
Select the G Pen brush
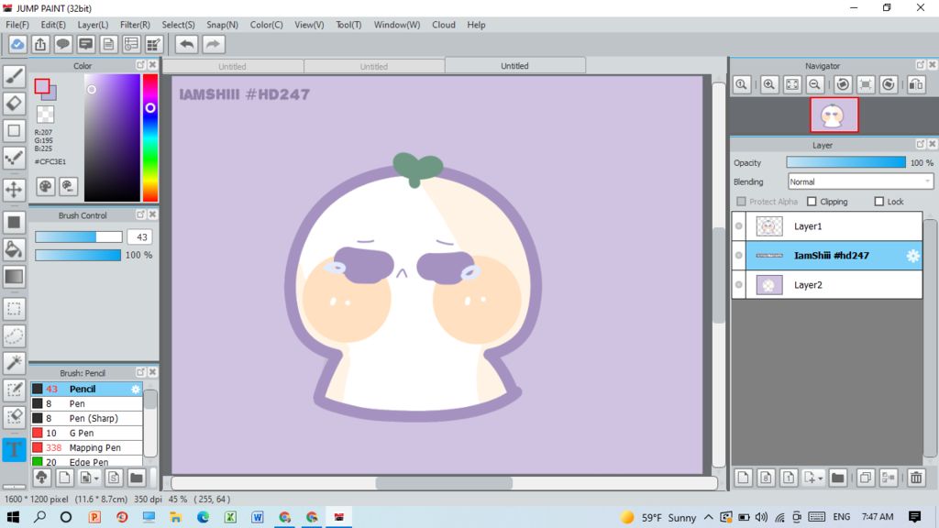87,433
